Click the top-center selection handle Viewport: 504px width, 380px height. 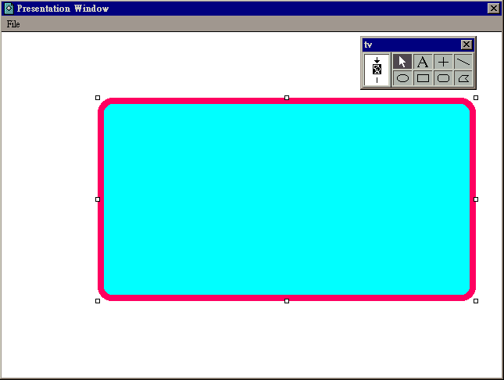coord(287,98)
